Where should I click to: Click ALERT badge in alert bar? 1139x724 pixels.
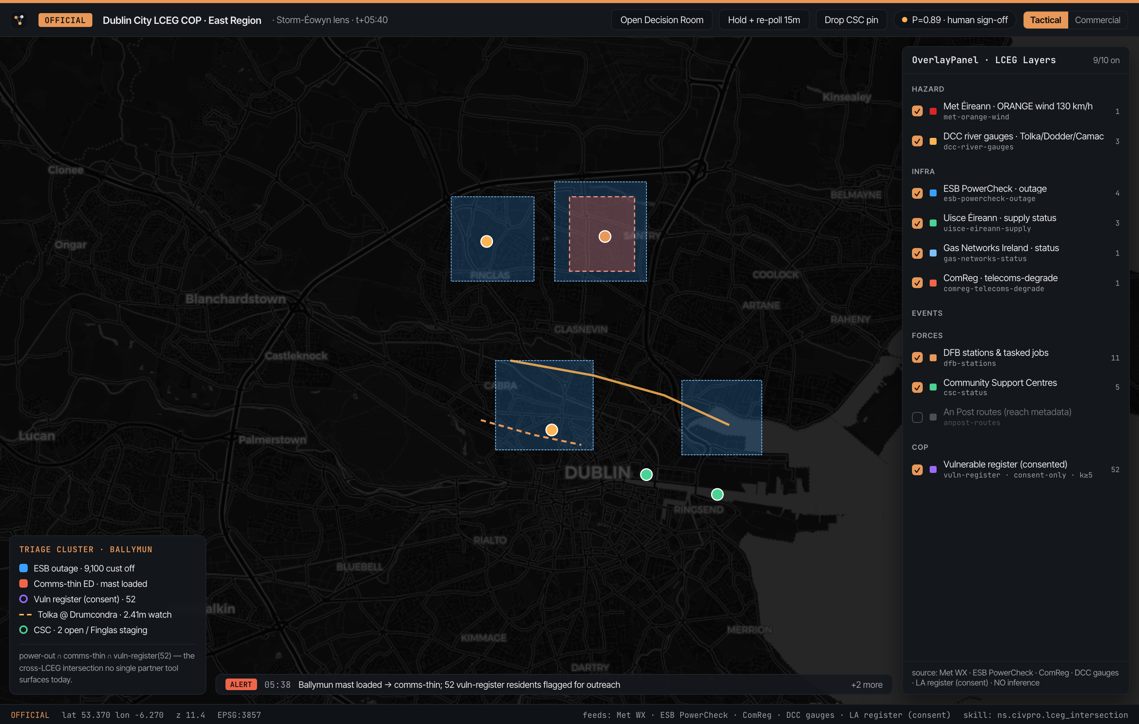pyautogui.click(x=241, y=685)
